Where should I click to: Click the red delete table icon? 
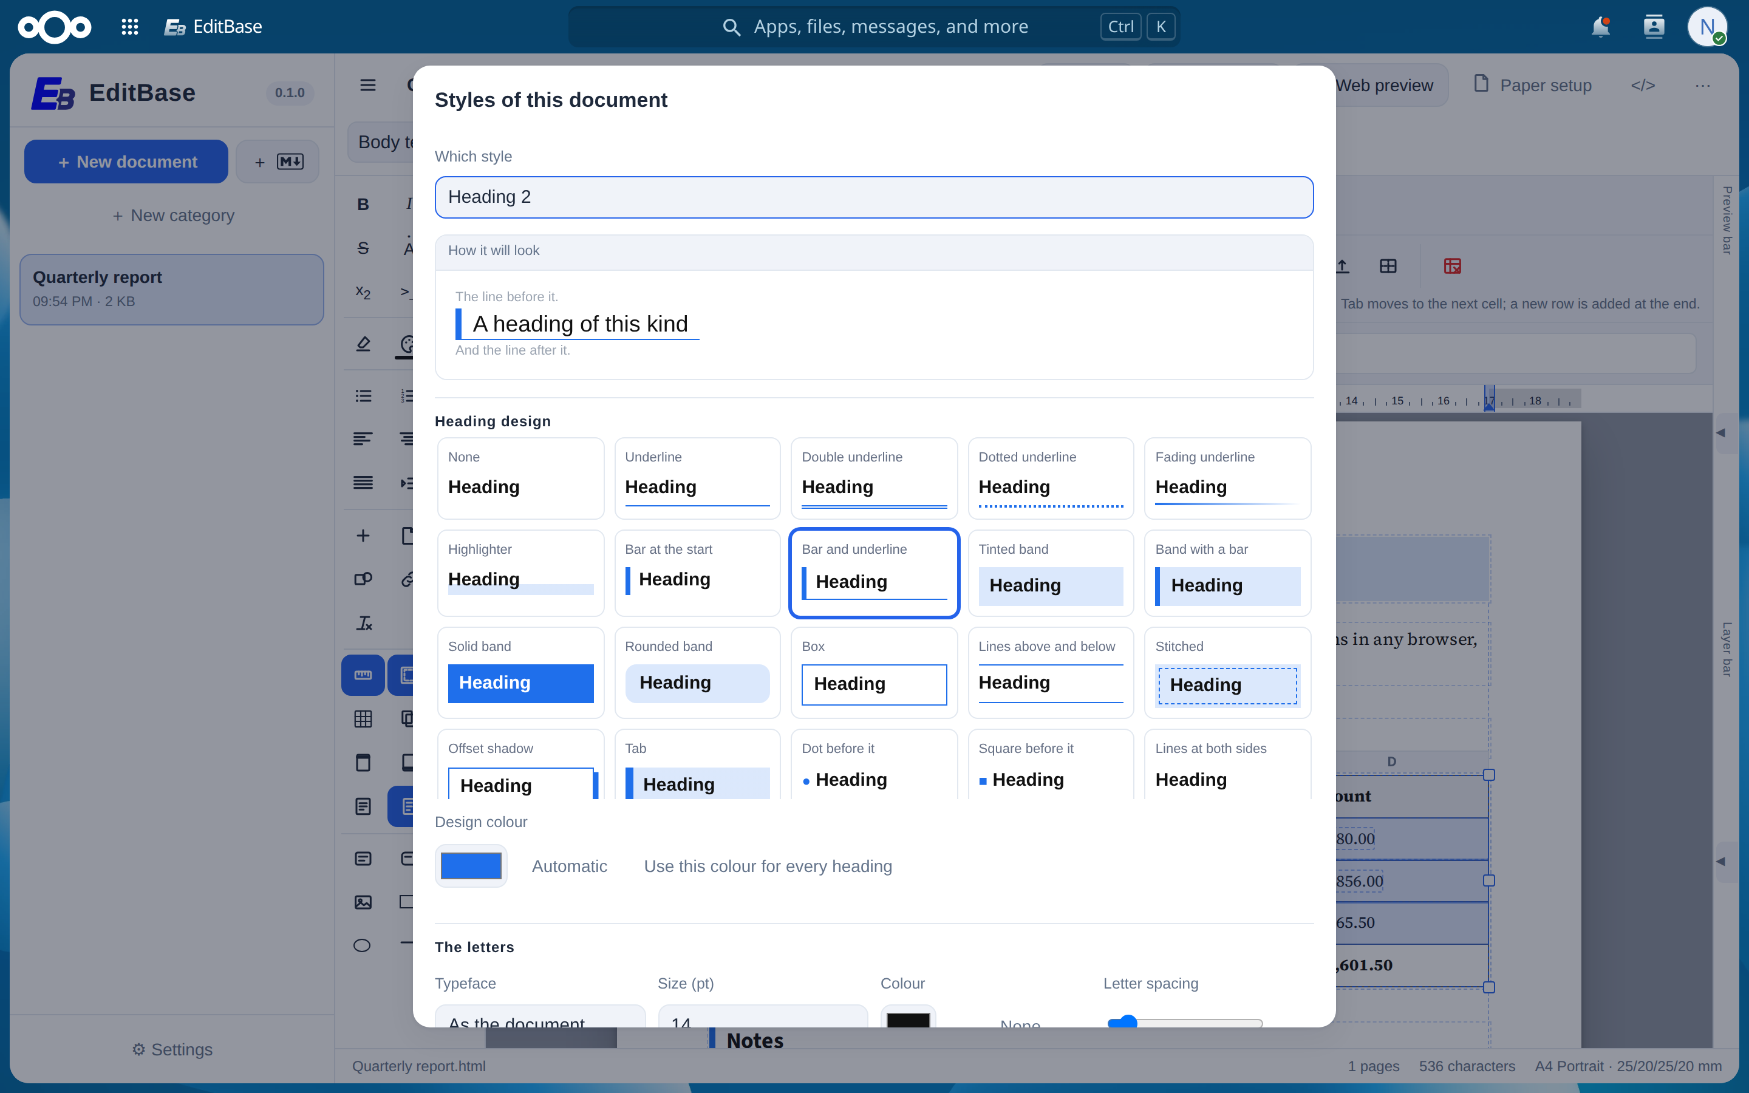(x=1452, y=266)
